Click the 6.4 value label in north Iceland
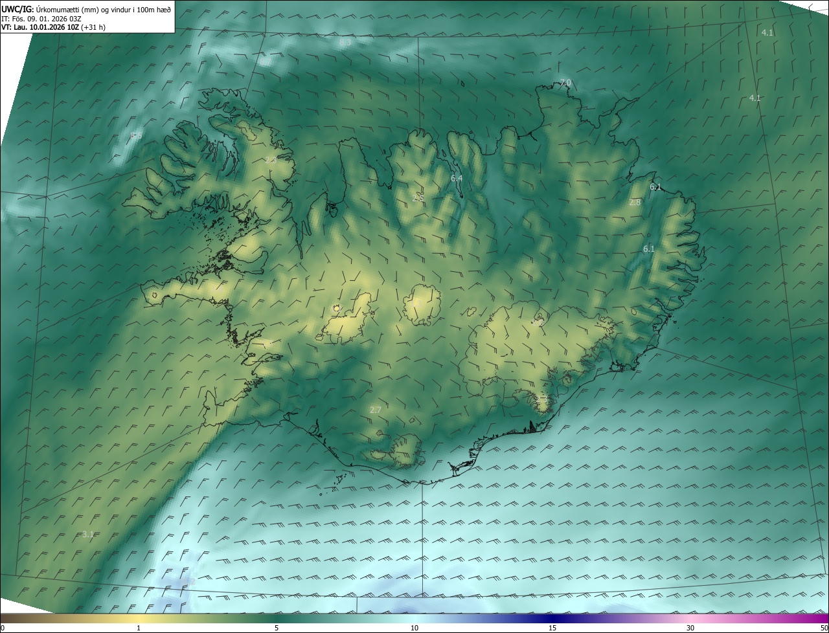The image size is (829, 633). (x=457, y=178)
